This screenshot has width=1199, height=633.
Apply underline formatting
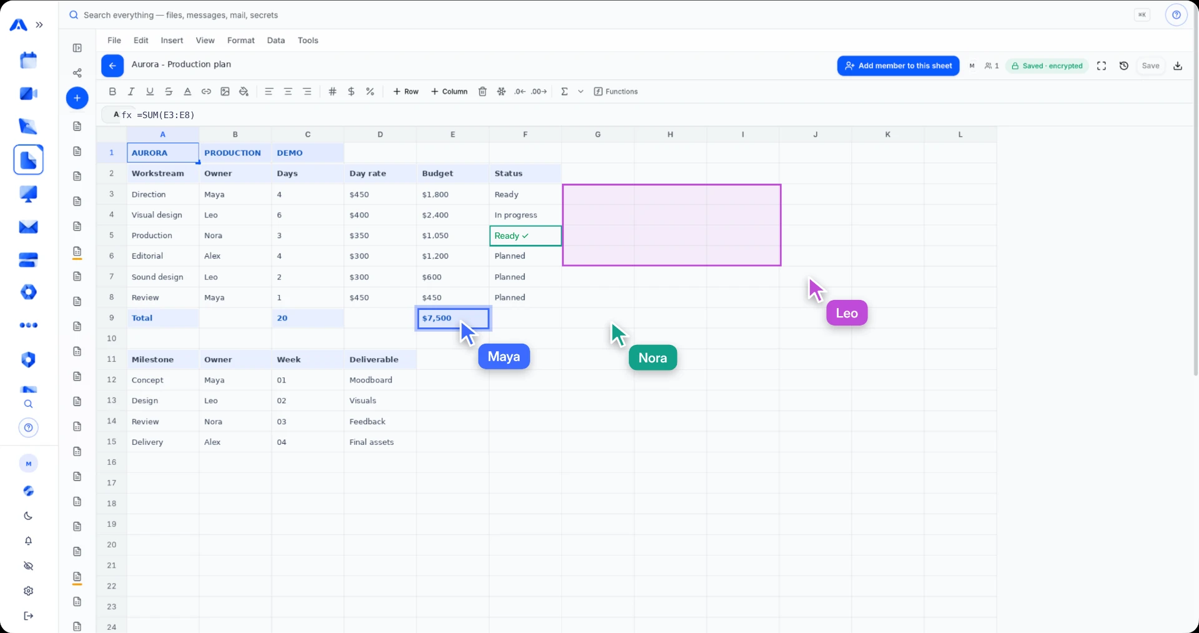(150, 92)
